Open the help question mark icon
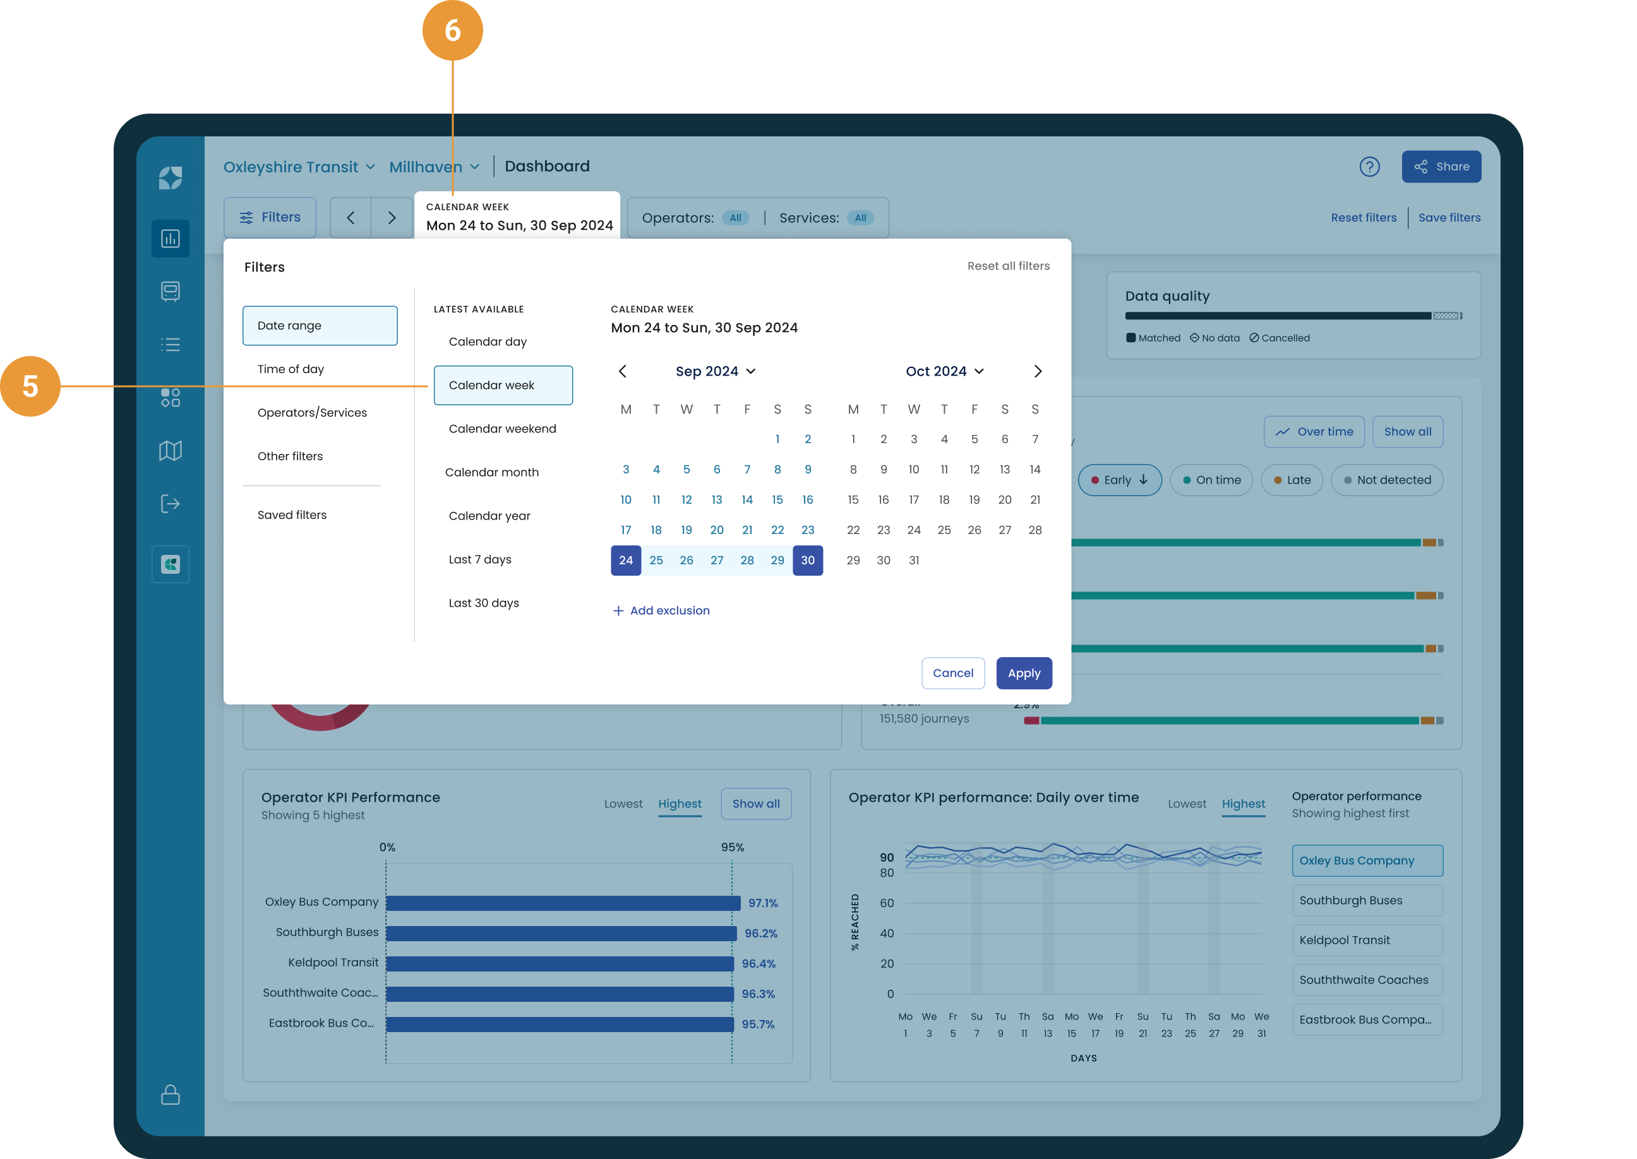 (x=1369, y=167)
